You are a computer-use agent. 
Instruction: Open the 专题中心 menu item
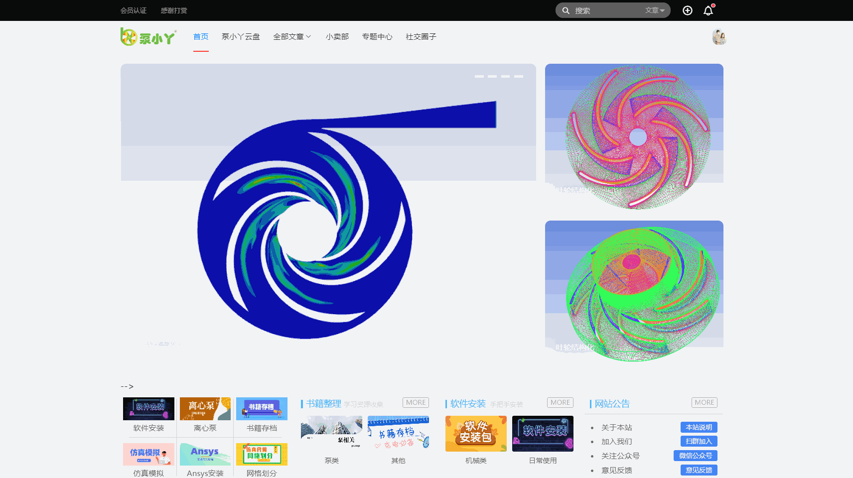(377, 37)
